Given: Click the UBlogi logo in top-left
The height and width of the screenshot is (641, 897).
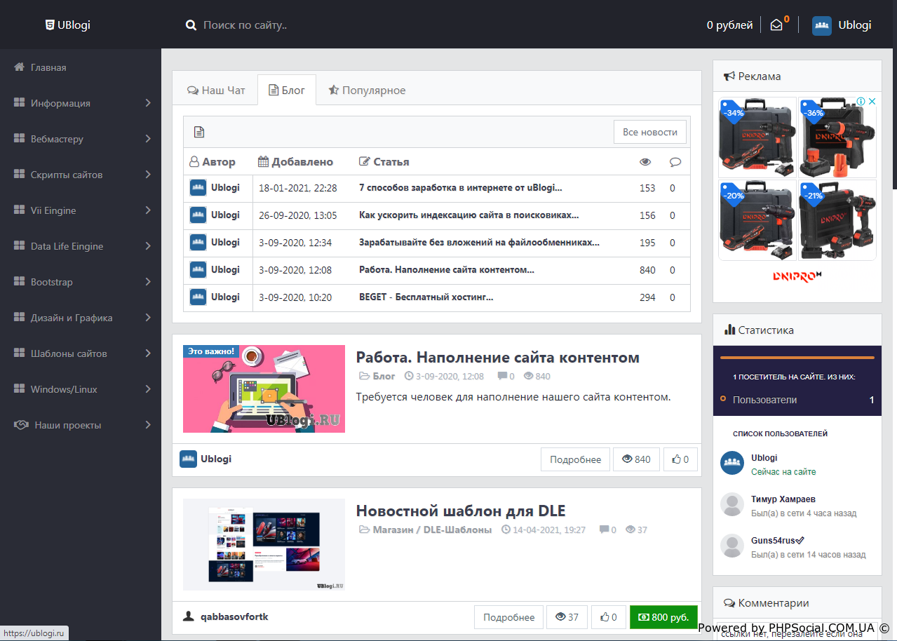Looking at the screenshot, I should click(x=68, y=25).
